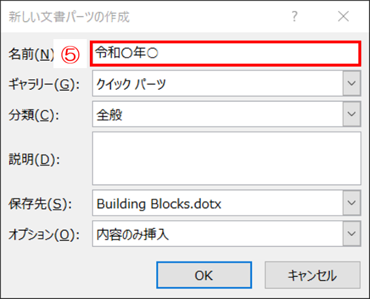Expand the ギャラリー dropdown arrow
This screenshot has height=299, width=370.
[351, 83]
